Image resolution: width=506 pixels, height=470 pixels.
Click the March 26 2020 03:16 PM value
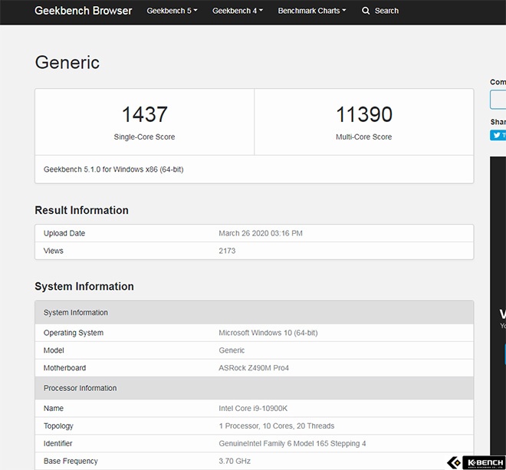point(261,233)
